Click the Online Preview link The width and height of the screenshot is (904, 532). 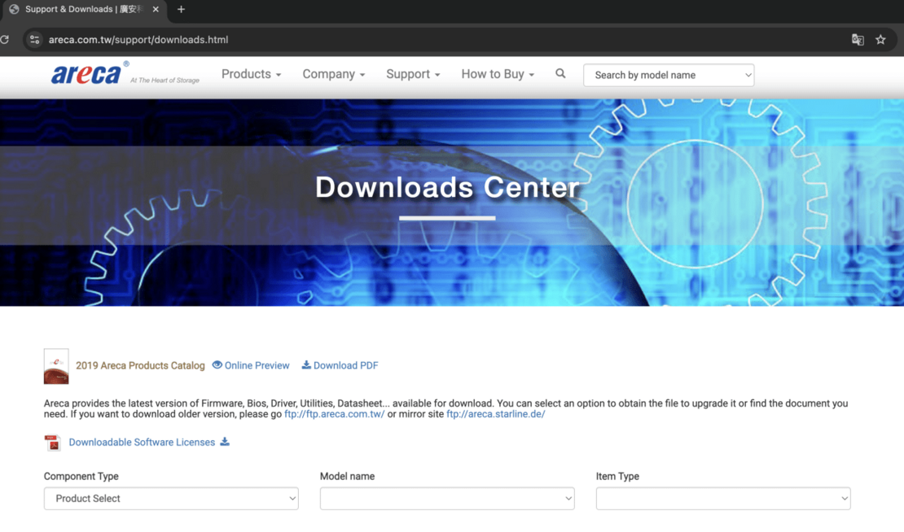click(251, 365)
